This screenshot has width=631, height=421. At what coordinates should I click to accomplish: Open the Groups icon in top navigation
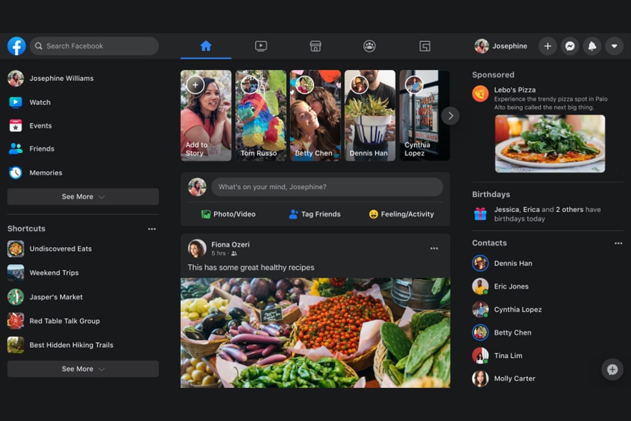coord(370,46)
